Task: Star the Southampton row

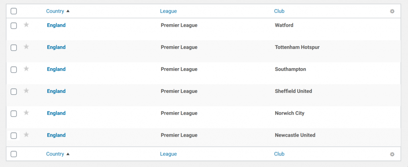Action: click(26, 69)
